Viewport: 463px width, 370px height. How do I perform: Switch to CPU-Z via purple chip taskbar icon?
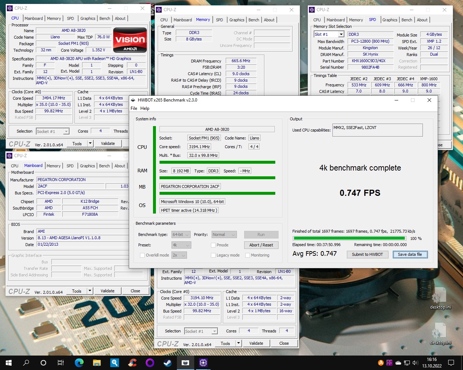click(x=203, y=363)
